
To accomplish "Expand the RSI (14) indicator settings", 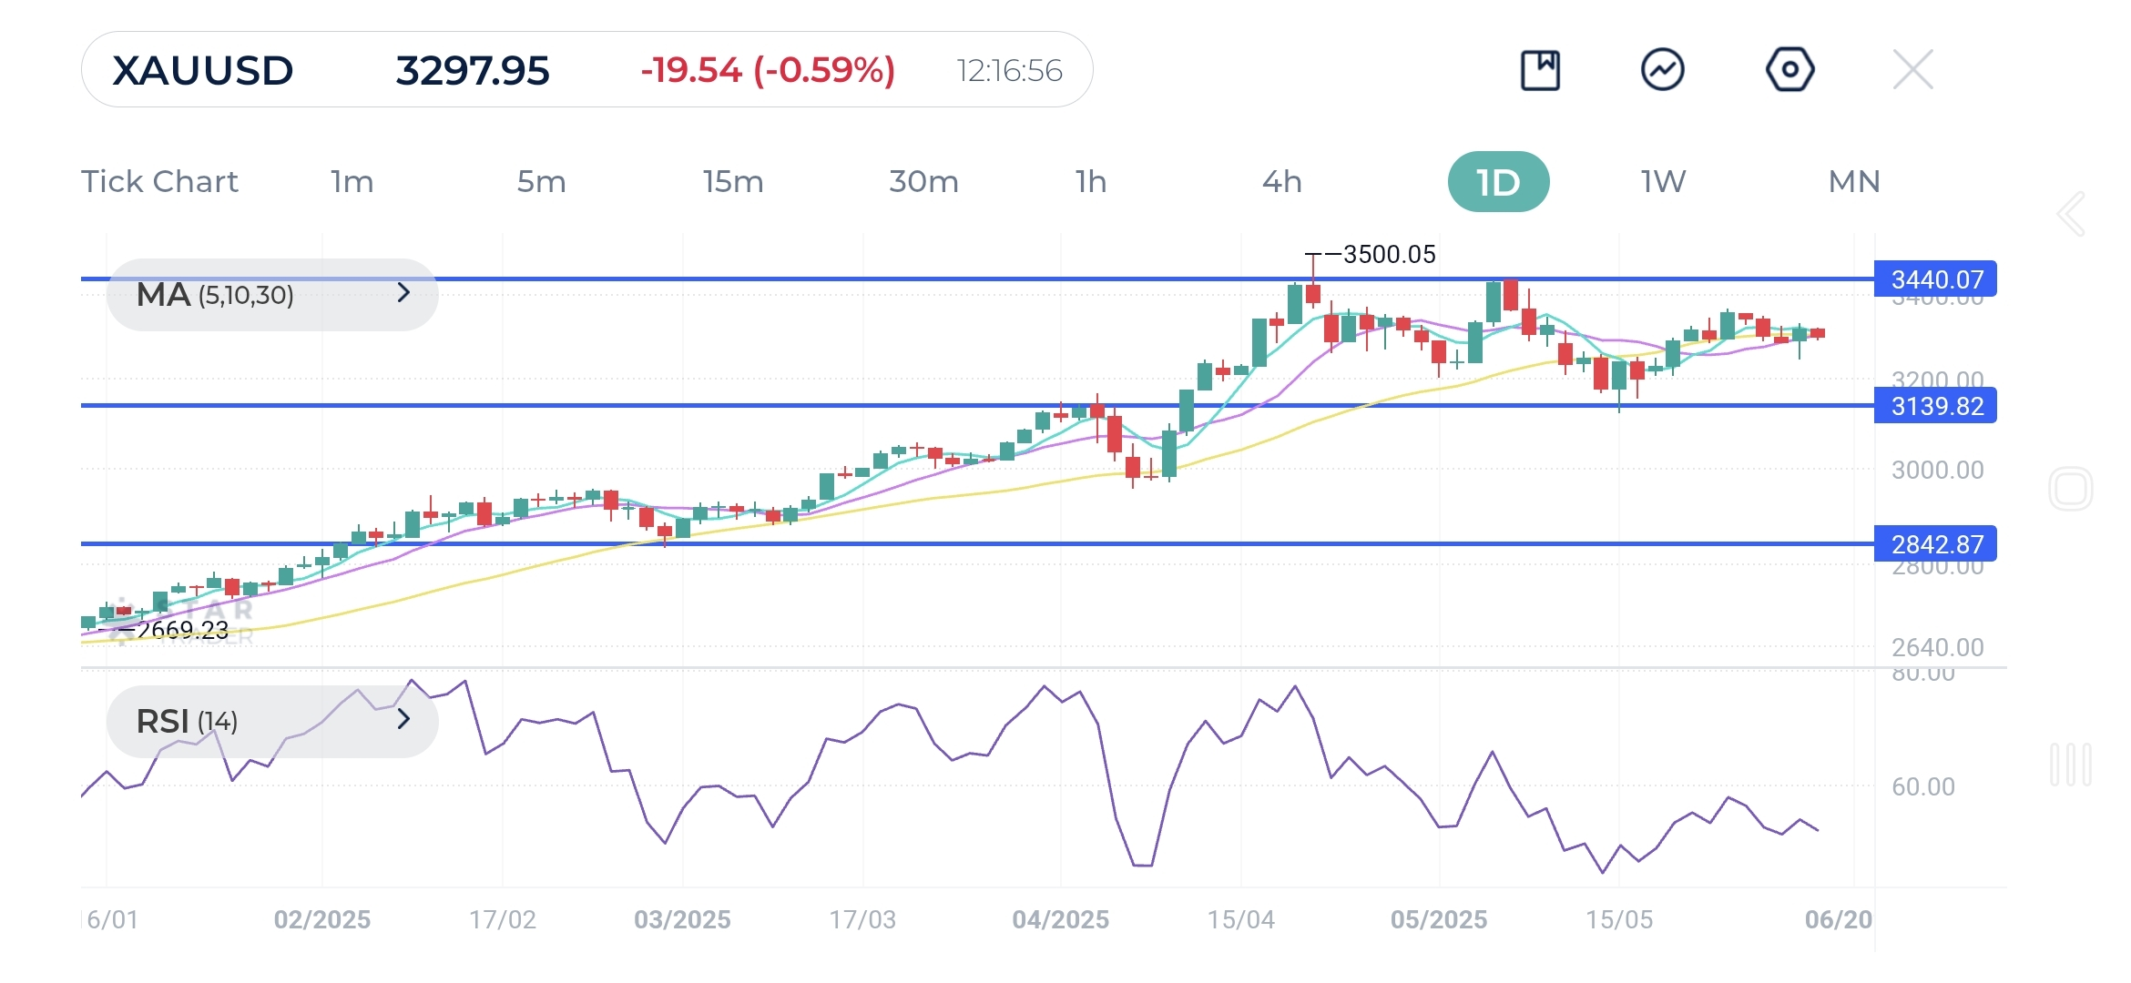I will (x=404, y=721).
